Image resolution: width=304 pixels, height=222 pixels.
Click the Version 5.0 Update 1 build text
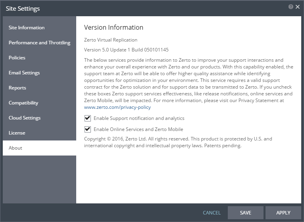[x=126, y=50]
